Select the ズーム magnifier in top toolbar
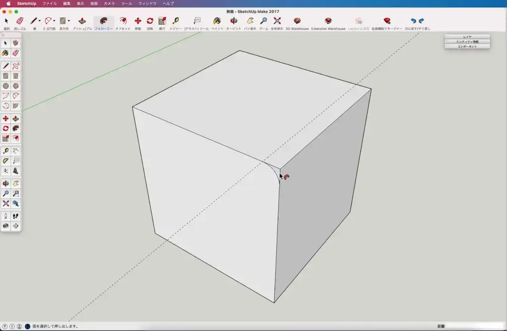The image size is (507, 331). 263,21
